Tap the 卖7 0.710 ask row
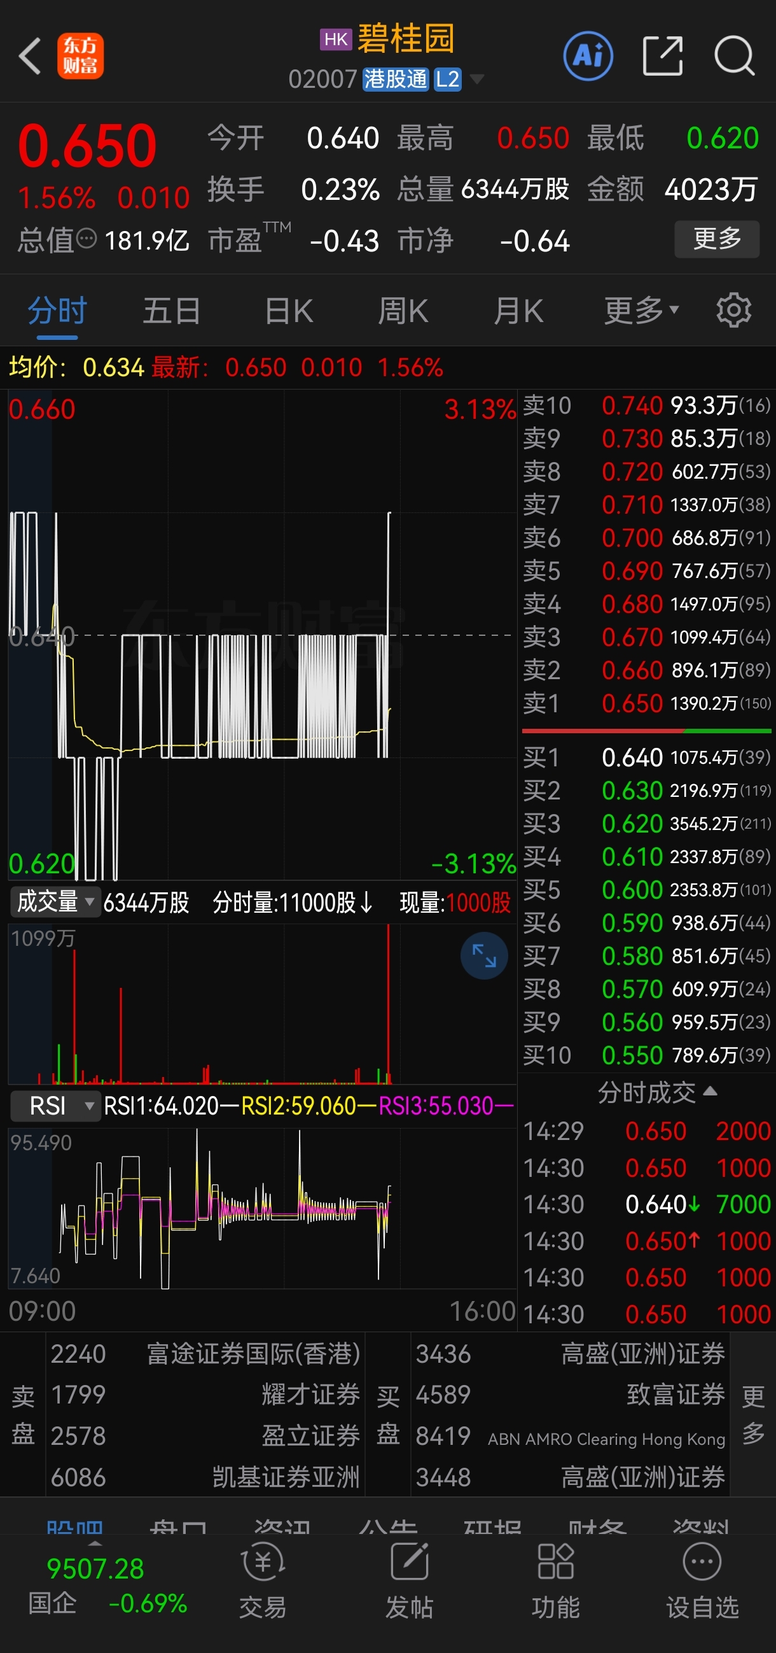 coord(646,504)
